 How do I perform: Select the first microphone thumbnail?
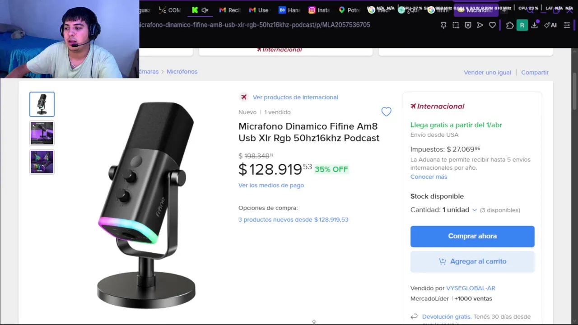(x=42, y=104)
